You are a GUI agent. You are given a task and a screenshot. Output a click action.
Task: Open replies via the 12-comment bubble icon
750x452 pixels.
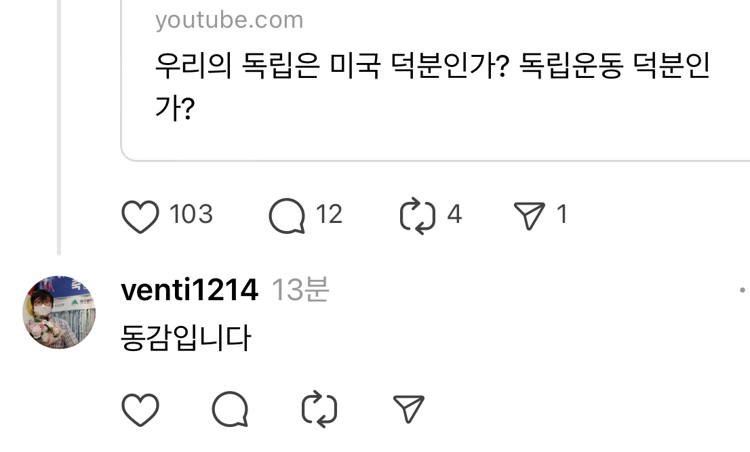point(287,216)
